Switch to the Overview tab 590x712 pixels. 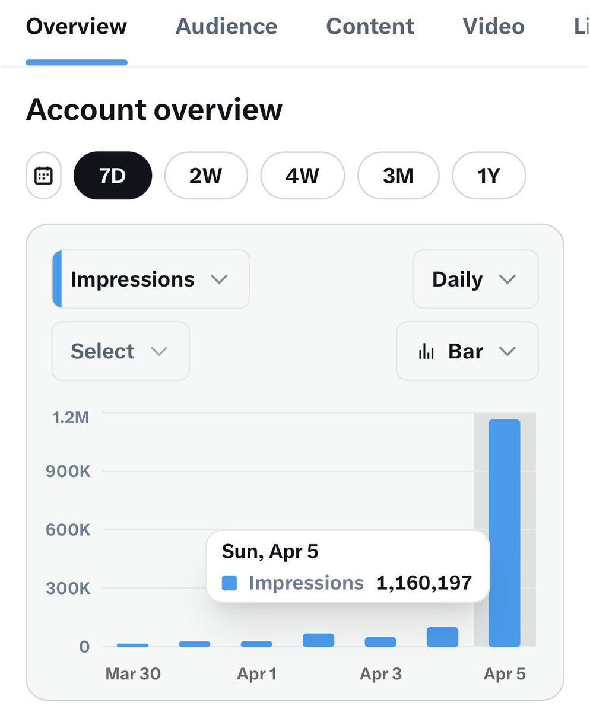(77, 27)
